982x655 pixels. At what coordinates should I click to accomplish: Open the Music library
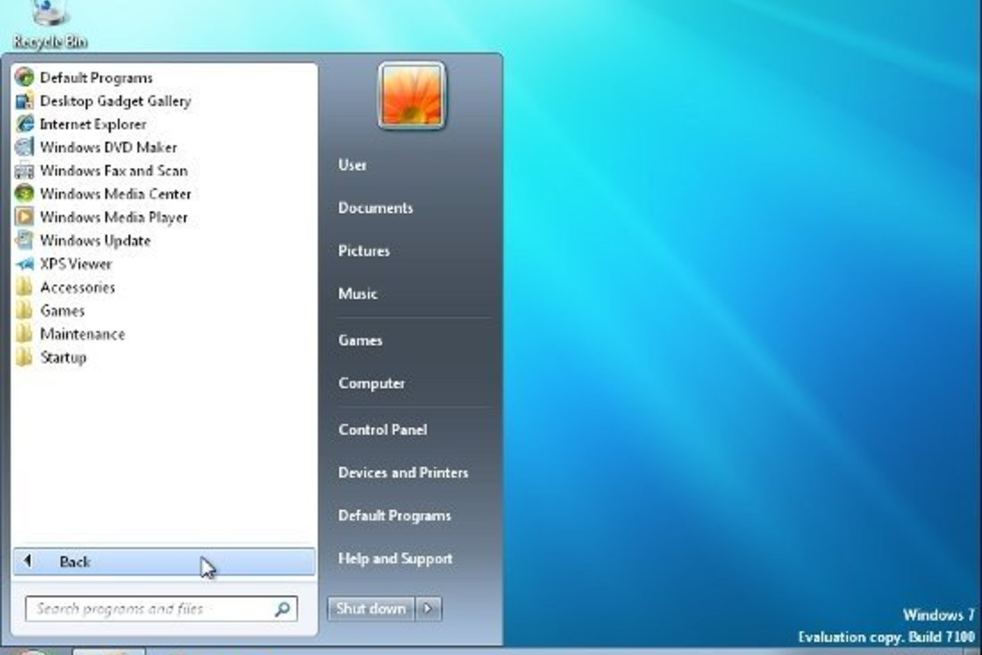(x=358, y=294)
